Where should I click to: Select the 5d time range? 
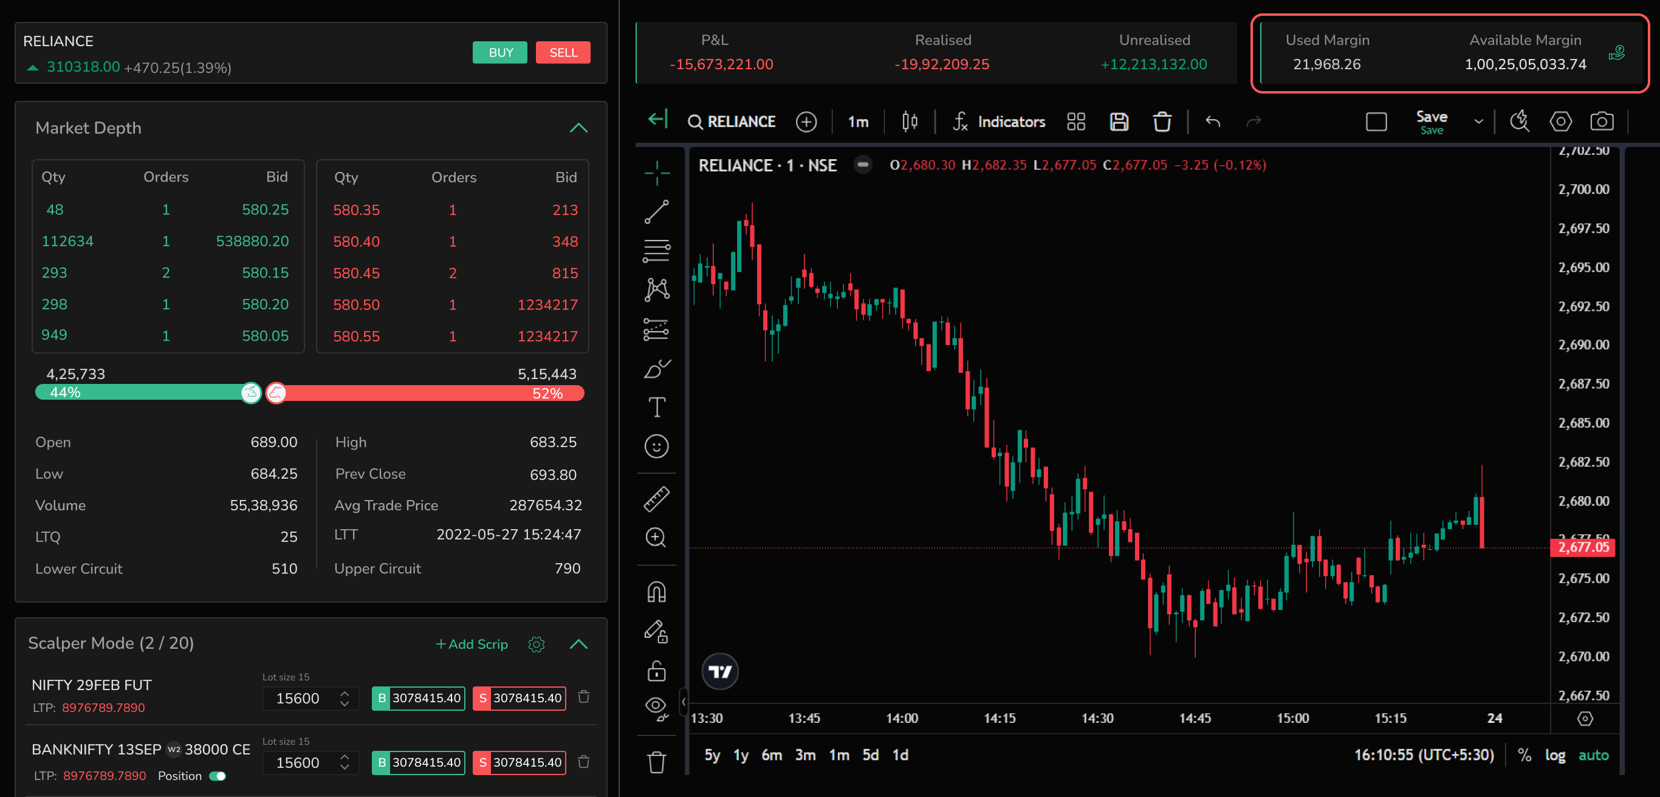pyautogui.click(x=871, y=755)
